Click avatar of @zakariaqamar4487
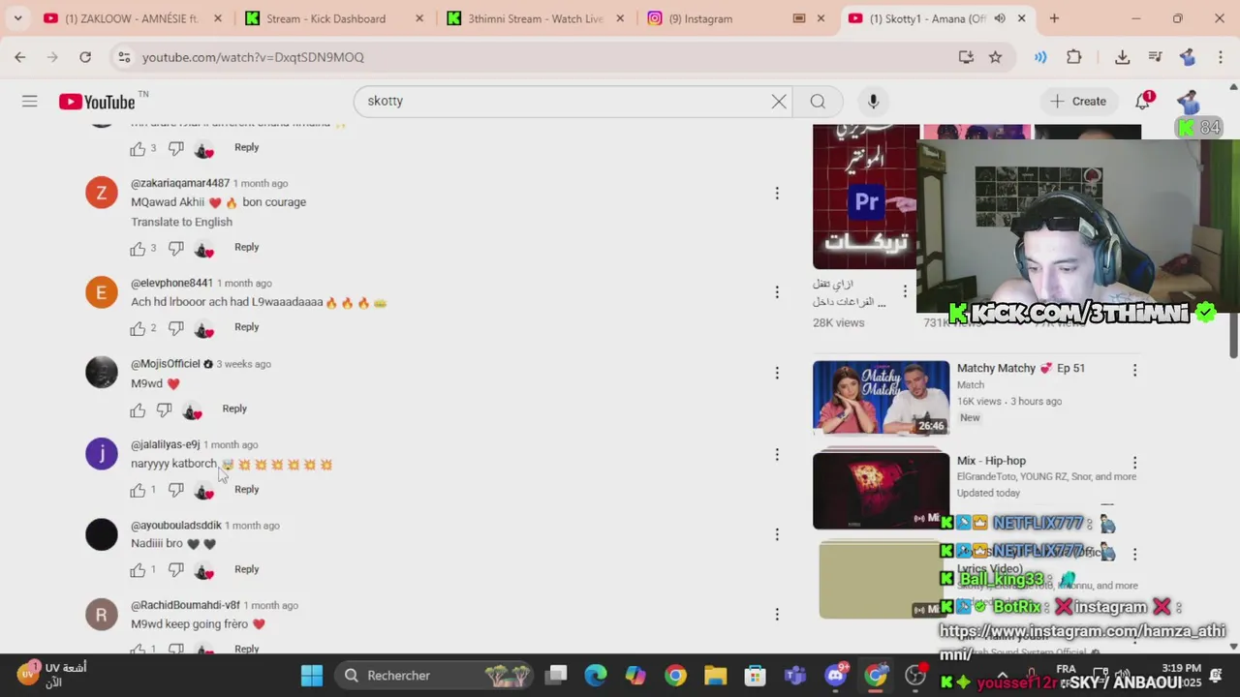The image size is (1240, 697). pyautogui.click(x=101, y=193)
